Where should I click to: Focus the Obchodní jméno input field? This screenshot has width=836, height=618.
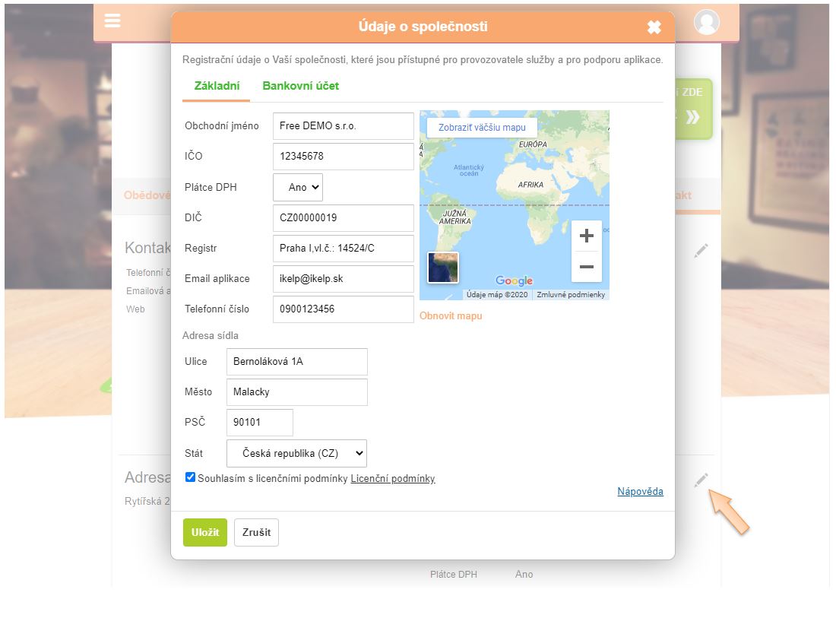(343, 126)
